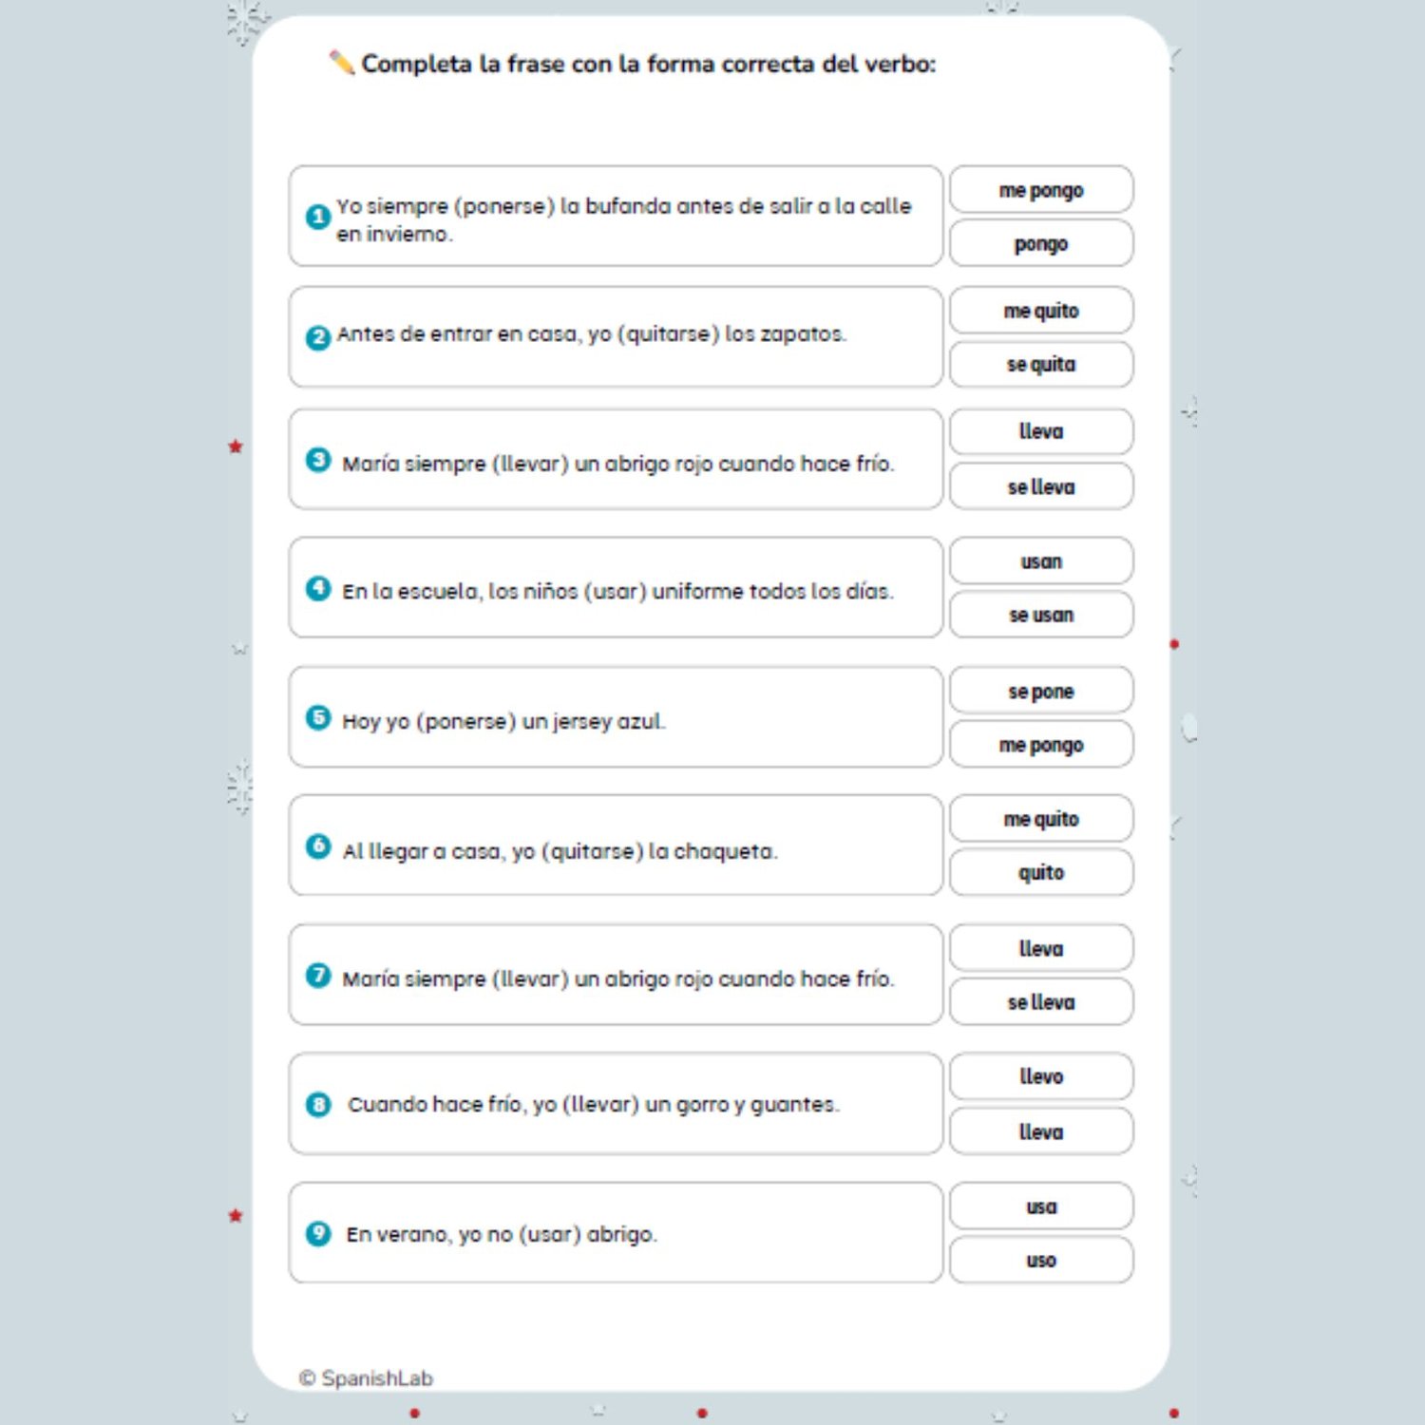The height and width of the screenshot is (1425, 1425).
Task: Choose the "quito" option for question 6
Action: [1040, 872]
